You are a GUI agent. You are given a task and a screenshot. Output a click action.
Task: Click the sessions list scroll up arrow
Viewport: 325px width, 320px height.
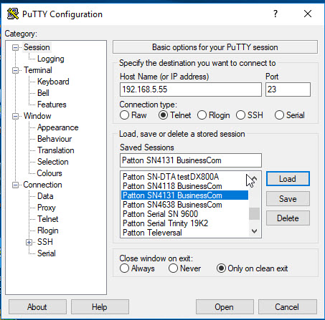pos(254,178)
